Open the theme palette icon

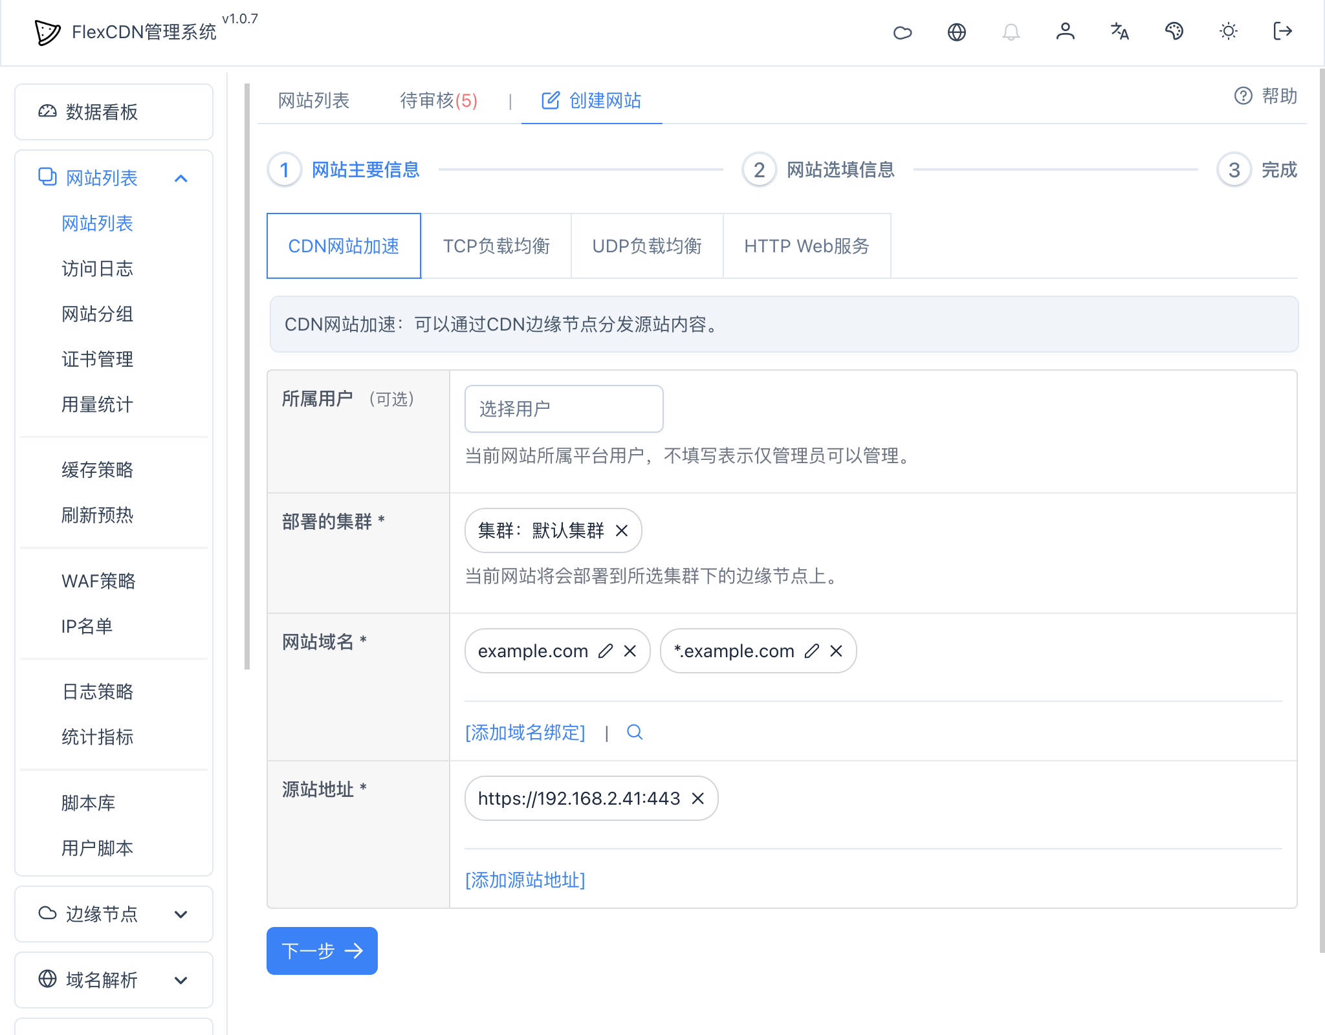[x=1174, y=31]
